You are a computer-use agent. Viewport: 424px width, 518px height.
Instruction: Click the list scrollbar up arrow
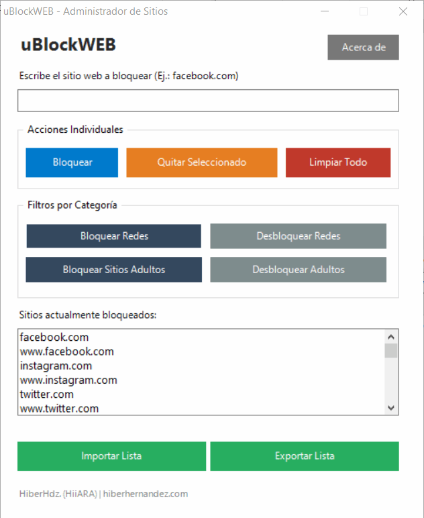point(391,337)
